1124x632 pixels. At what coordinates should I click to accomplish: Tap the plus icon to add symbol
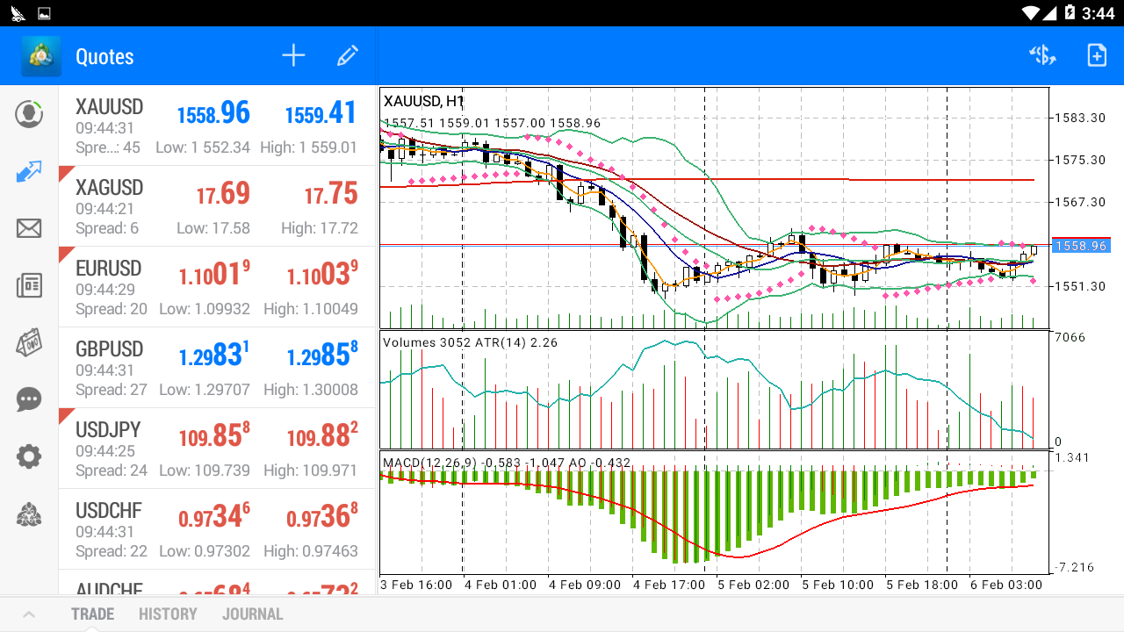tap(293, 56)
